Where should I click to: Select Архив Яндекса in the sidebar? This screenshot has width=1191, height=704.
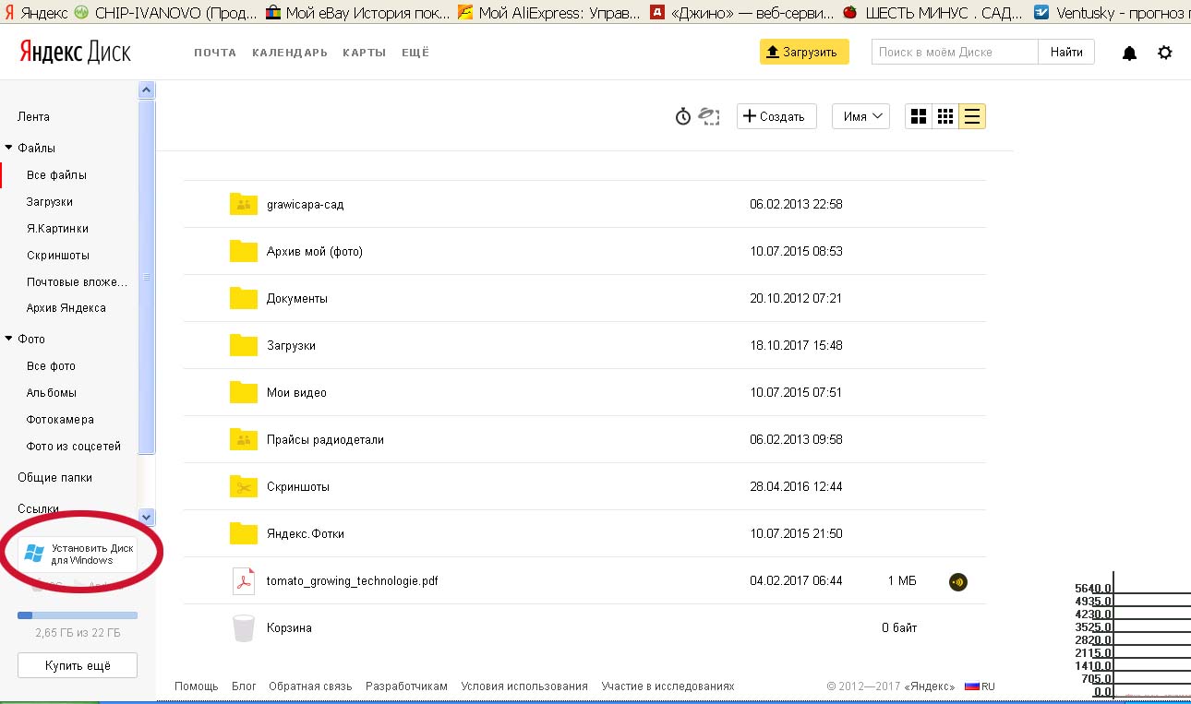click(x=66, y=308)
